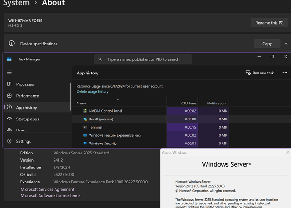Viewport: 291px width, 208px height.
Task: Click Rename this PC button
Action: pyautogui.click(x=269, y=23)
